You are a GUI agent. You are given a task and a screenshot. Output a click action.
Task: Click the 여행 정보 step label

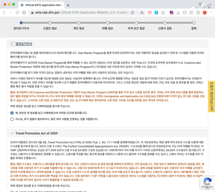(107, 28)
